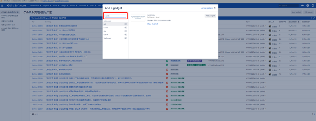Viewport: 316px width, 121px height.
Task: Open the Help question mark icon
Action: tap(307, 6)
